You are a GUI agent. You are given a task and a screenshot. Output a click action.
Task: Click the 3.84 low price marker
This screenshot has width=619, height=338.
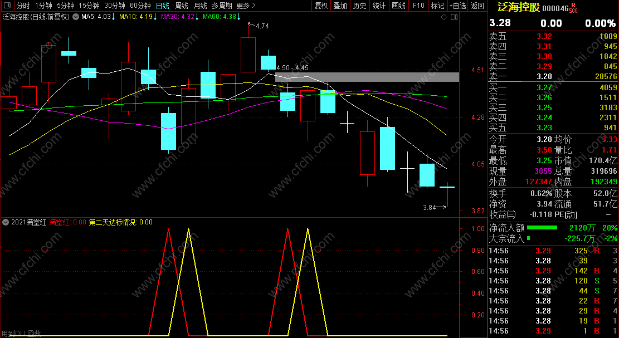[430, 208]
